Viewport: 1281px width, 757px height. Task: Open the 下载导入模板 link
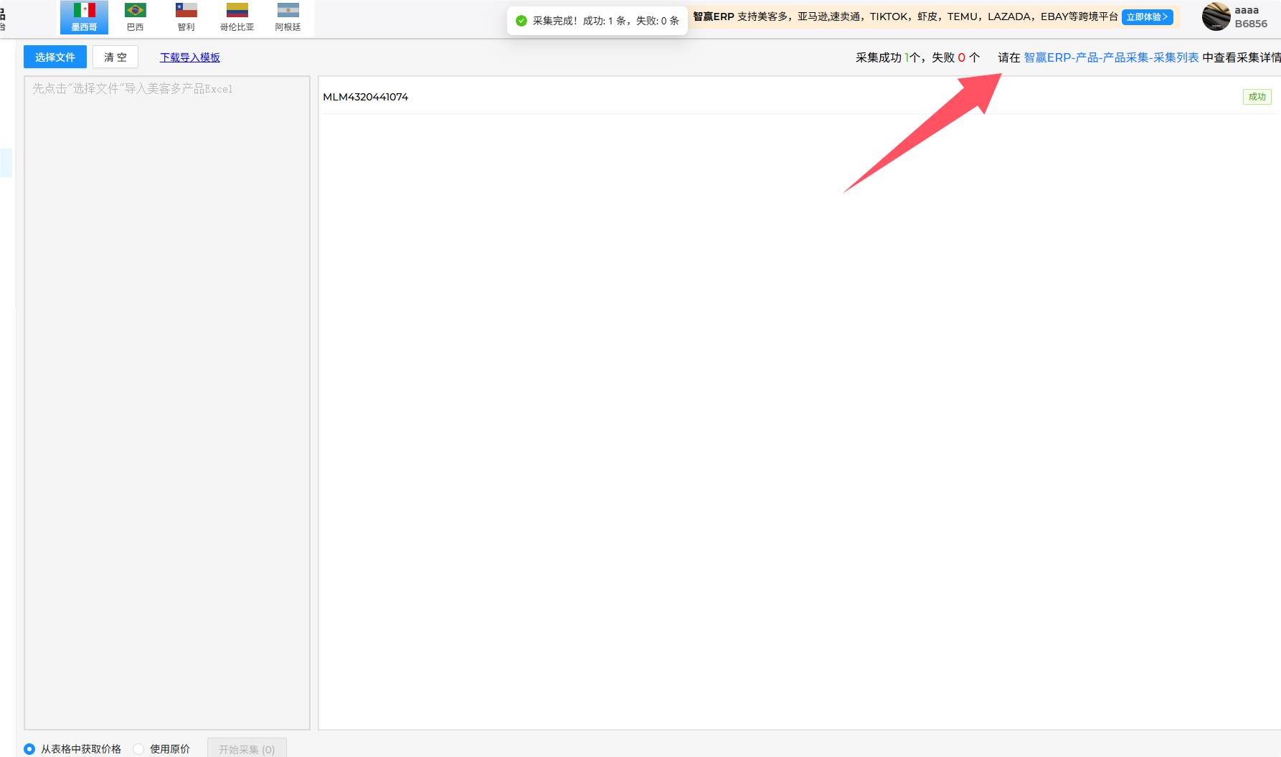[x=190, y=57]
